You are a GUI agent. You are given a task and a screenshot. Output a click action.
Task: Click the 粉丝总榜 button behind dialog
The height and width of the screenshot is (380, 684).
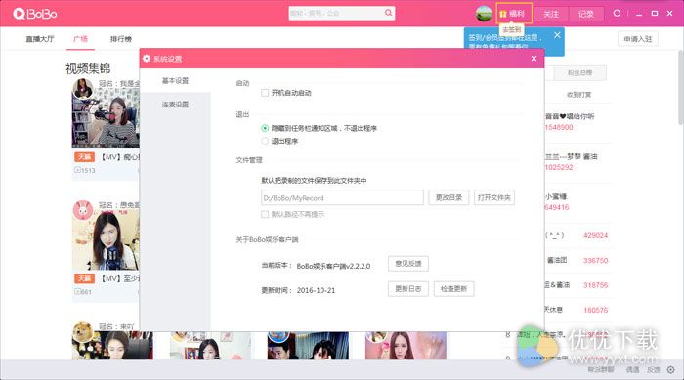579,73
